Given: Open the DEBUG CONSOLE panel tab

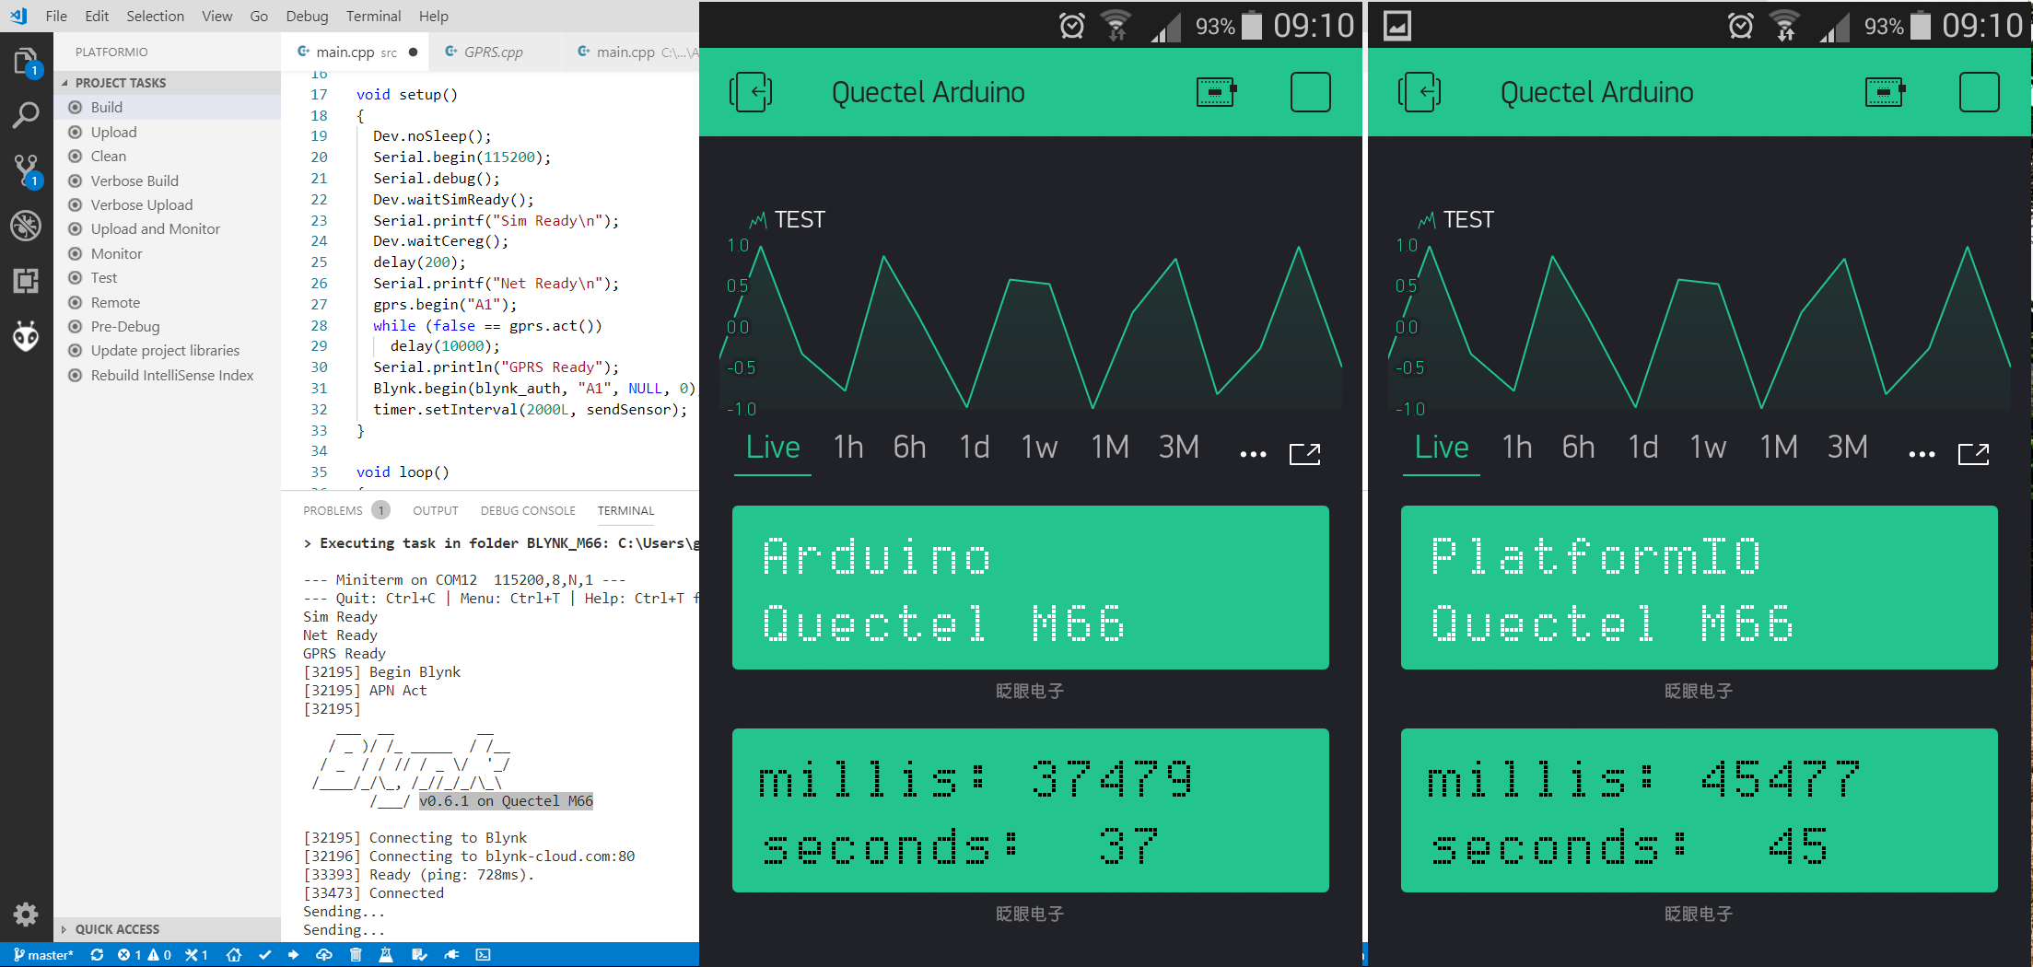Looking at the screenshot, I should (x=527, y=510).
